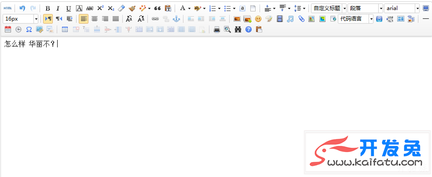Open the emoticon smiley picker

pyautogui.click(x=258, y=19)
